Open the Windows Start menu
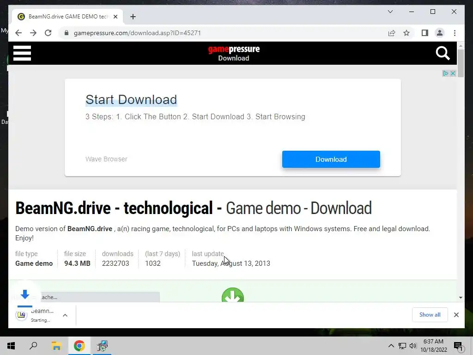Image resolution: width=473 pixels, height=355 pixels. [x=11, y=346]
